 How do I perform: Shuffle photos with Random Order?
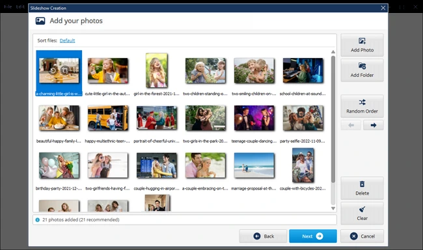tap(362, 106)
